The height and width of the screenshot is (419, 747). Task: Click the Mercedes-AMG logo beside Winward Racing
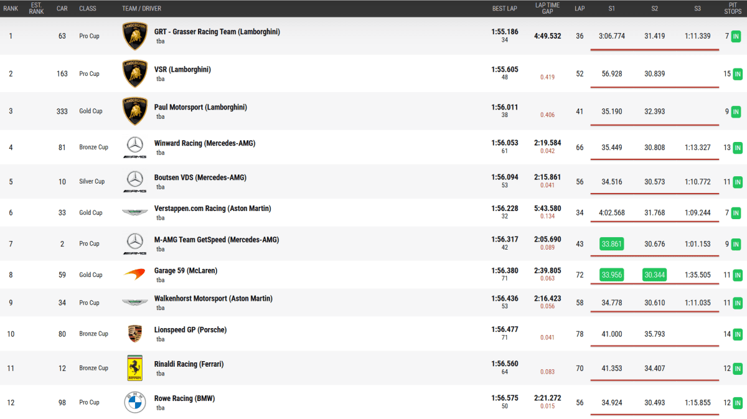pyautogui.click(x=135, y=148)
